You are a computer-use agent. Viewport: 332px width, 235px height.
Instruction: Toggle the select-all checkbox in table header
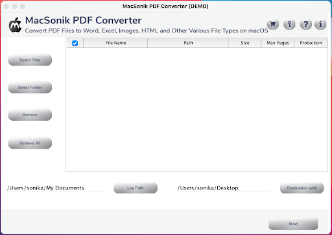75,43
